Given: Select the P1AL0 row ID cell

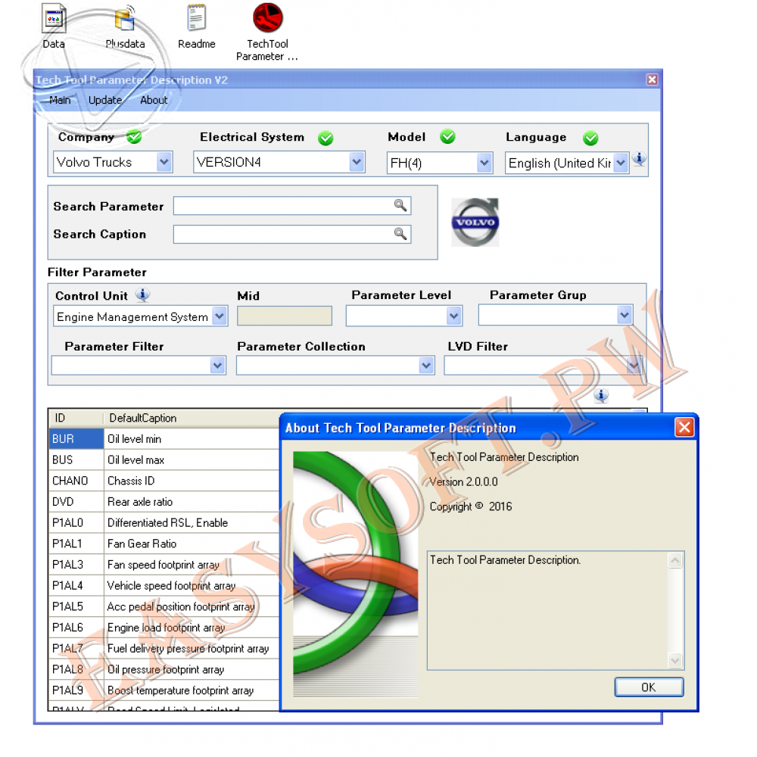Looking at the screenshot, I should pos(76,522).
